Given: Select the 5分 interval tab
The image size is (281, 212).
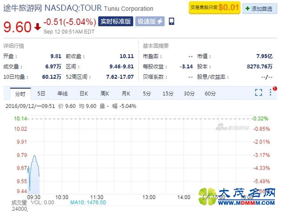Looking at the screenshot, I should pos(147,94).
